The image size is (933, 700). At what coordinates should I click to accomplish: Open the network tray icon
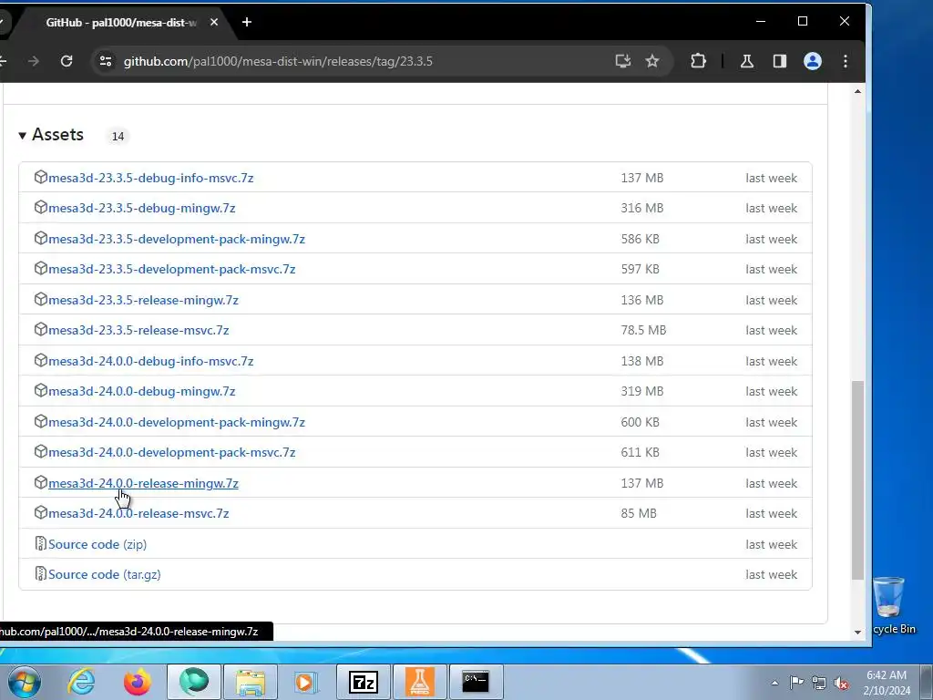[x=819, y=683]
